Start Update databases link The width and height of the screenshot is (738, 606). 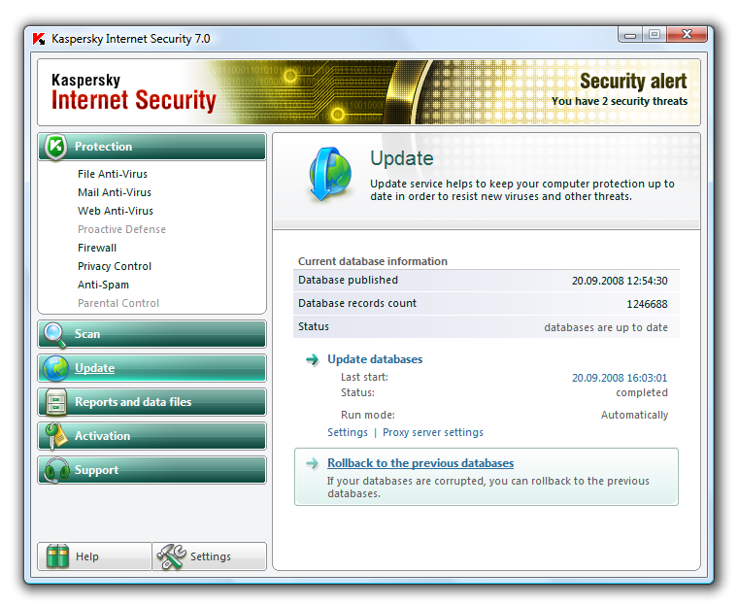tap(375, 359)
